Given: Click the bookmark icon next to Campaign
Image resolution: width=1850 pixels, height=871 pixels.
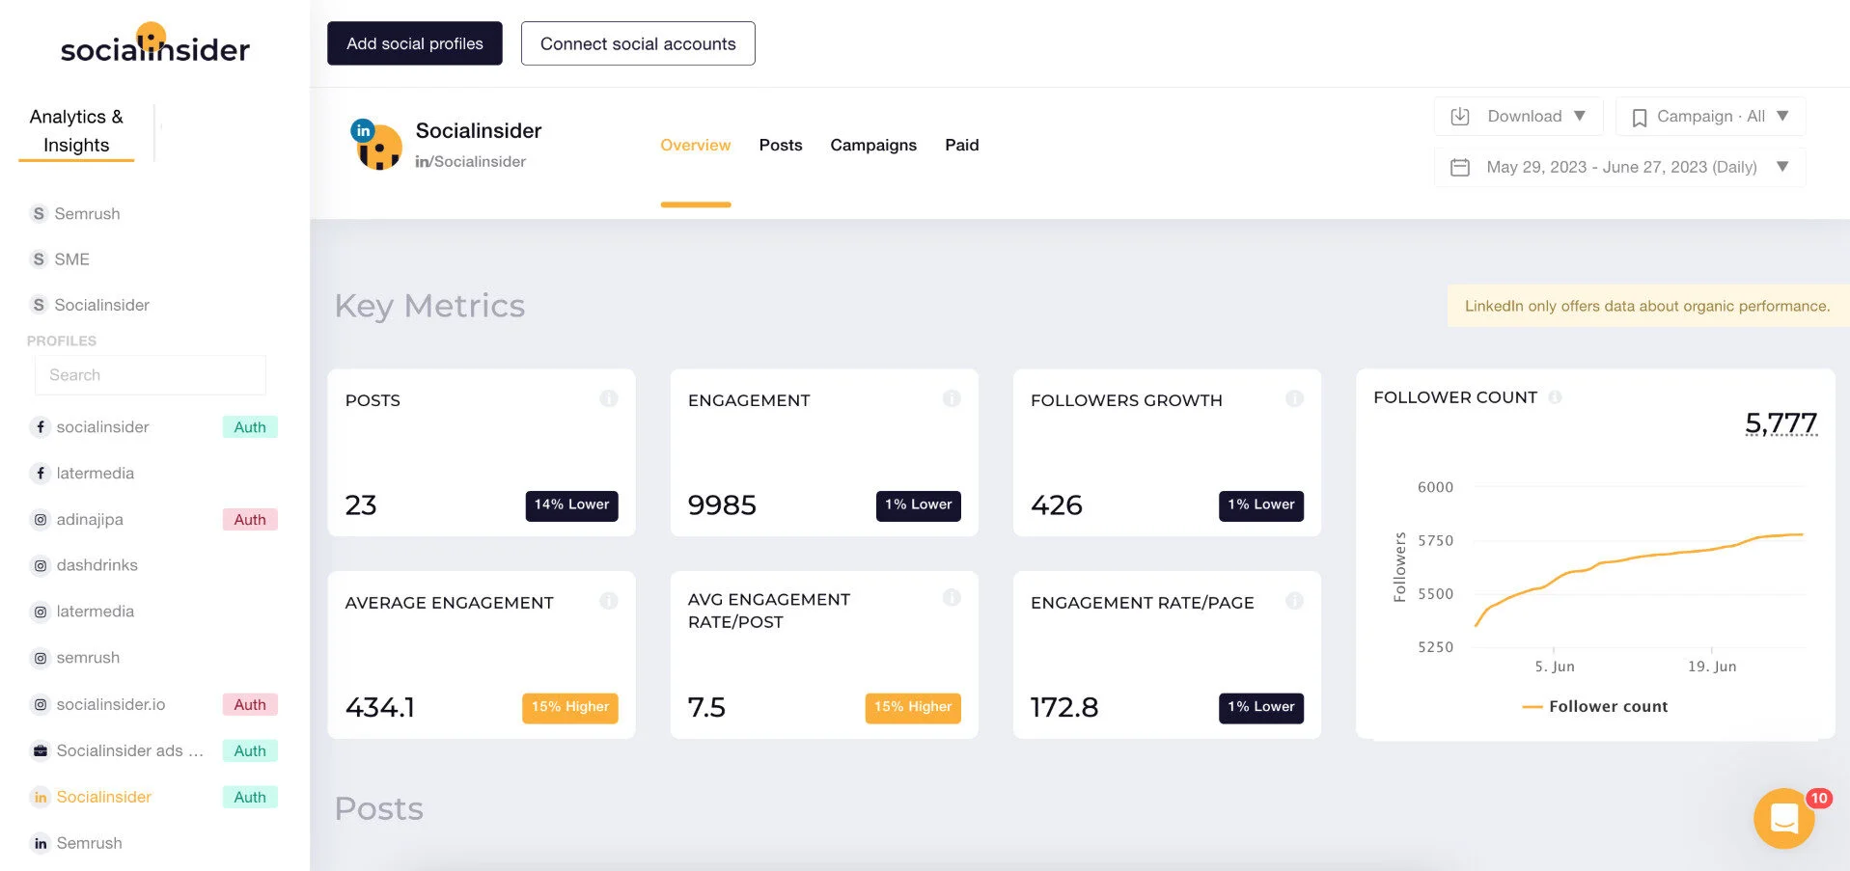Looking at the screenshot, I should 1640,116.
